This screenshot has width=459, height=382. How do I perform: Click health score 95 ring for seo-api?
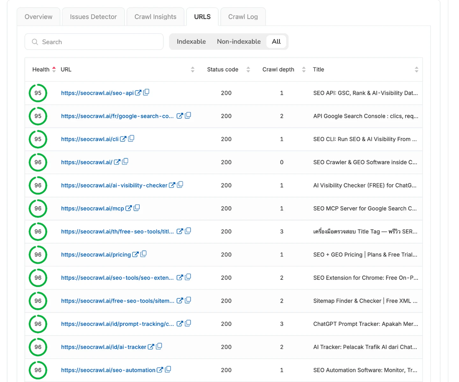(x=38, y=93)
